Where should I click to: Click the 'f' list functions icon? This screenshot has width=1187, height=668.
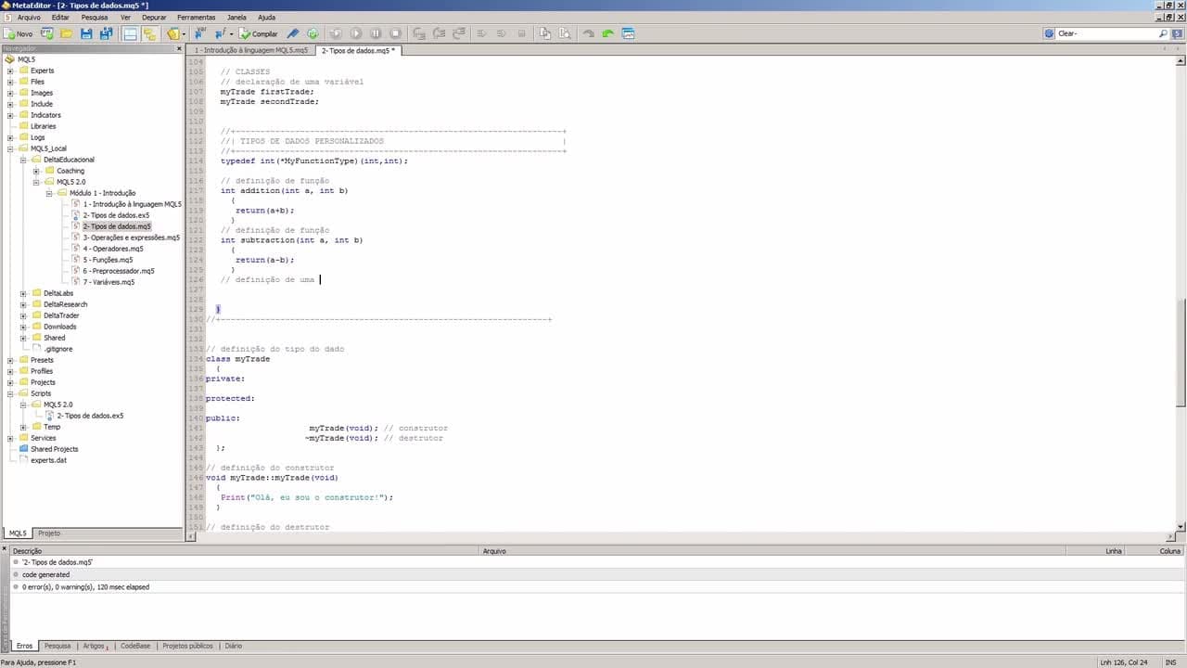[x=221, y=33]
